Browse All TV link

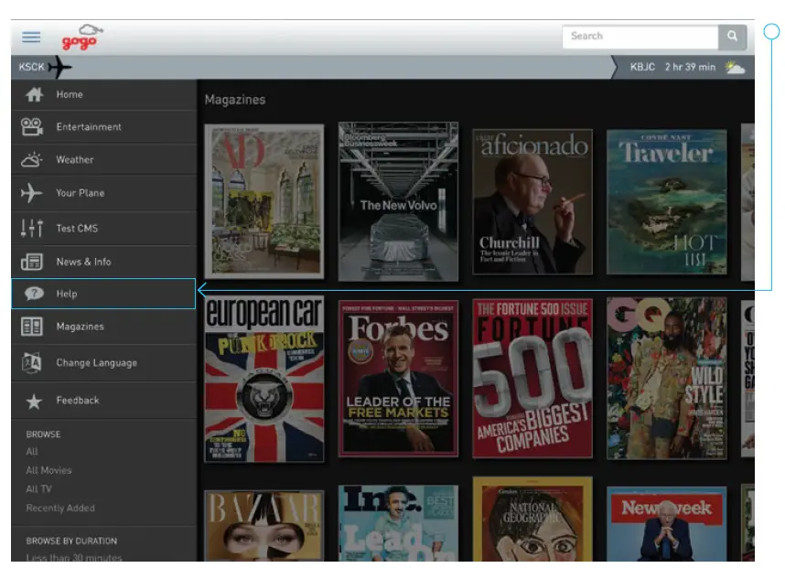(39, 489)
